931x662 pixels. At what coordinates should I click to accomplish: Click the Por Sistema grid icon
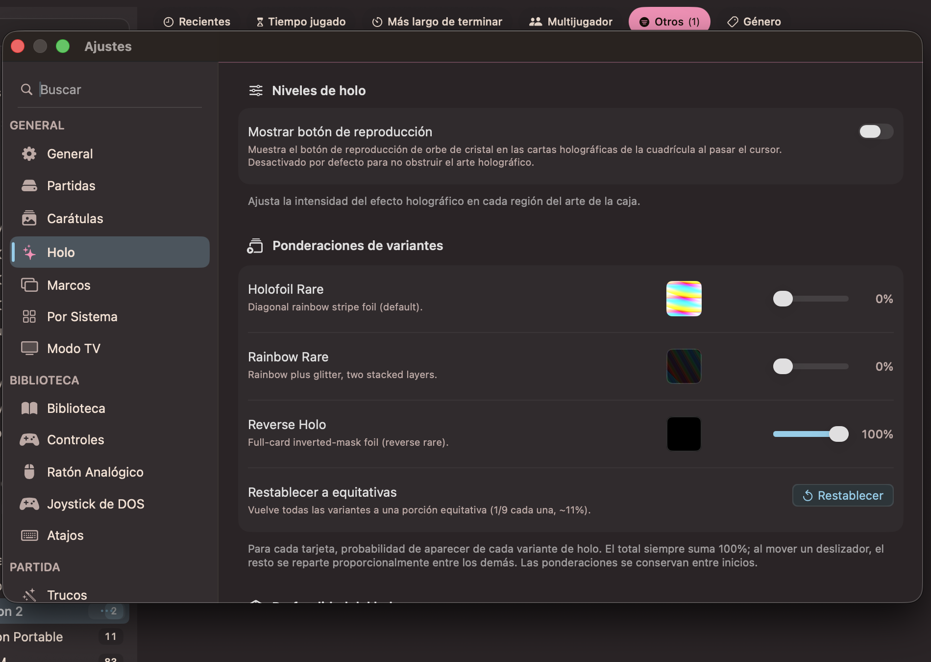tap(29, 317)
